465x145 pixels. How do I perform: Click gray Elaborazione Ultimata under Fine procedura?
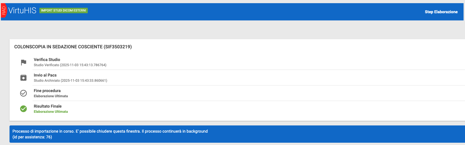(51, 96)
